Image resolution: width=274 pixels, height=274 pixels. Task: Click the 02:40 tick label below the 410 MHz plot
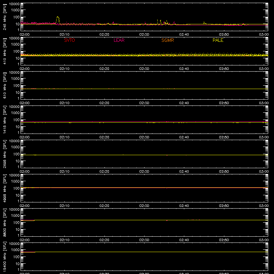click(184, 69)
